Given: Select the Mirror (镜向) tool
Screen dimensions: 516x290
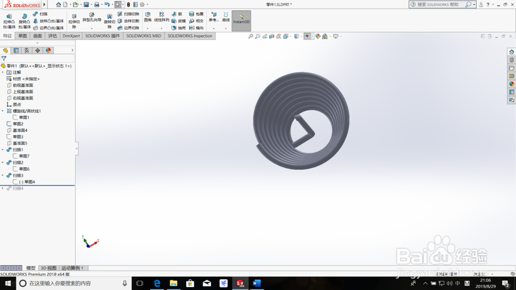Looking at the screenshot, I should pos(196,28).
